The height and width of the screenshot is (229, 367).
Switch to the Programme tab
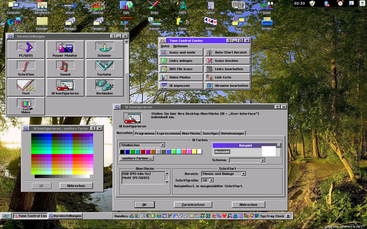click(145, 133)
